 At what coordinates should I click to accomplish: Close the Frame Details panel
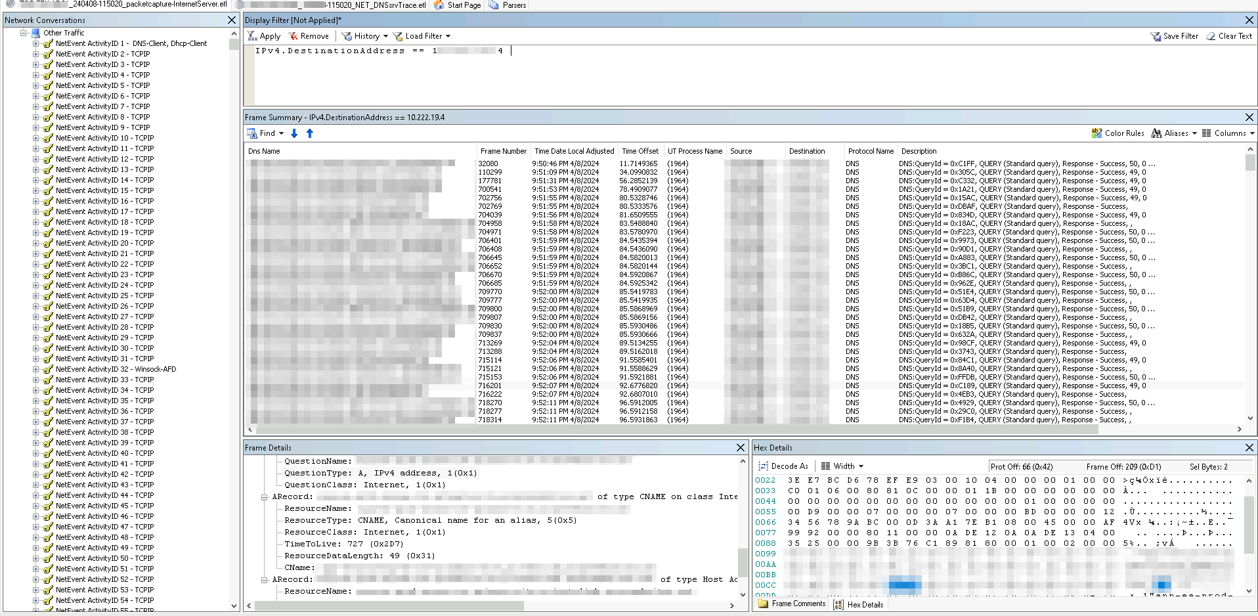pyautogui.click(x=741, y=448)
